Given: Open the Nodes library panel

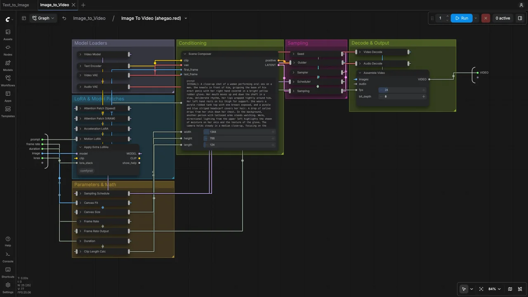Looking at the screenshot, I should tap(8, 50).
